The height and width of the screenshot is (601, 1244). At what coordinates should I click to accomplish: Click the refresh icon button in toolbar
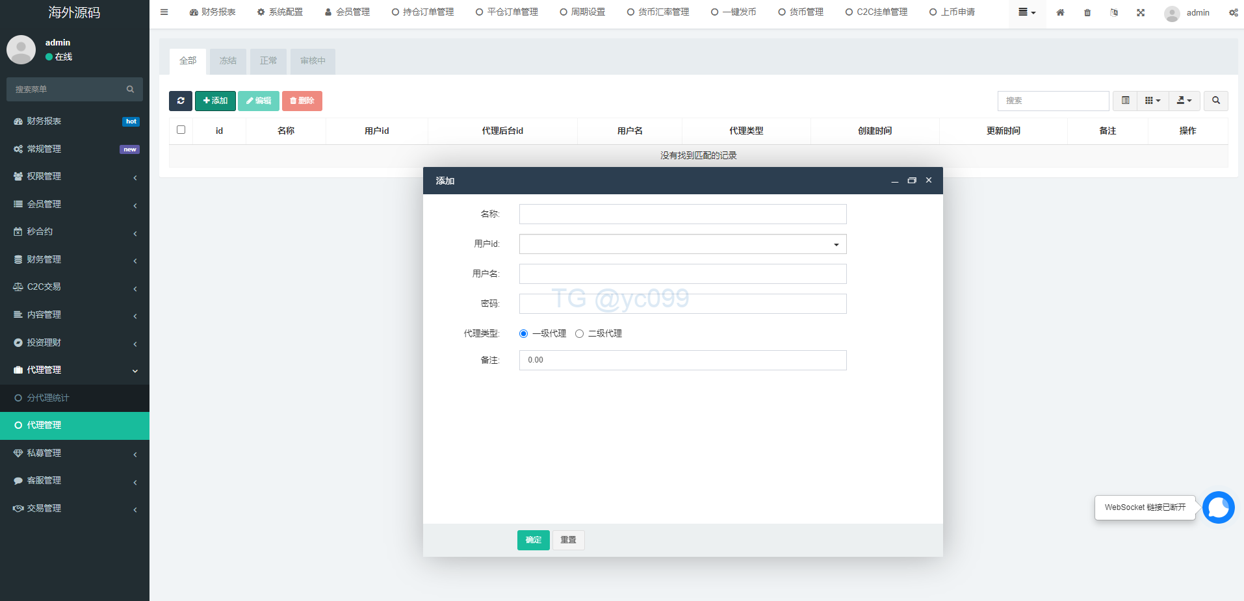181,101
